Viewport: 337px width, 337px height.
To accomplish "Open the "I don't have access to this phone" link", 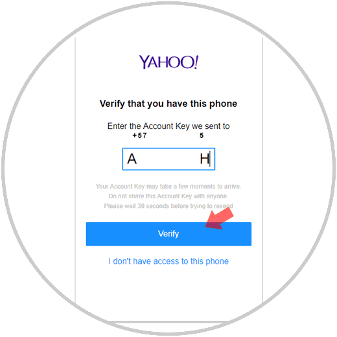I will pos(168,261).
